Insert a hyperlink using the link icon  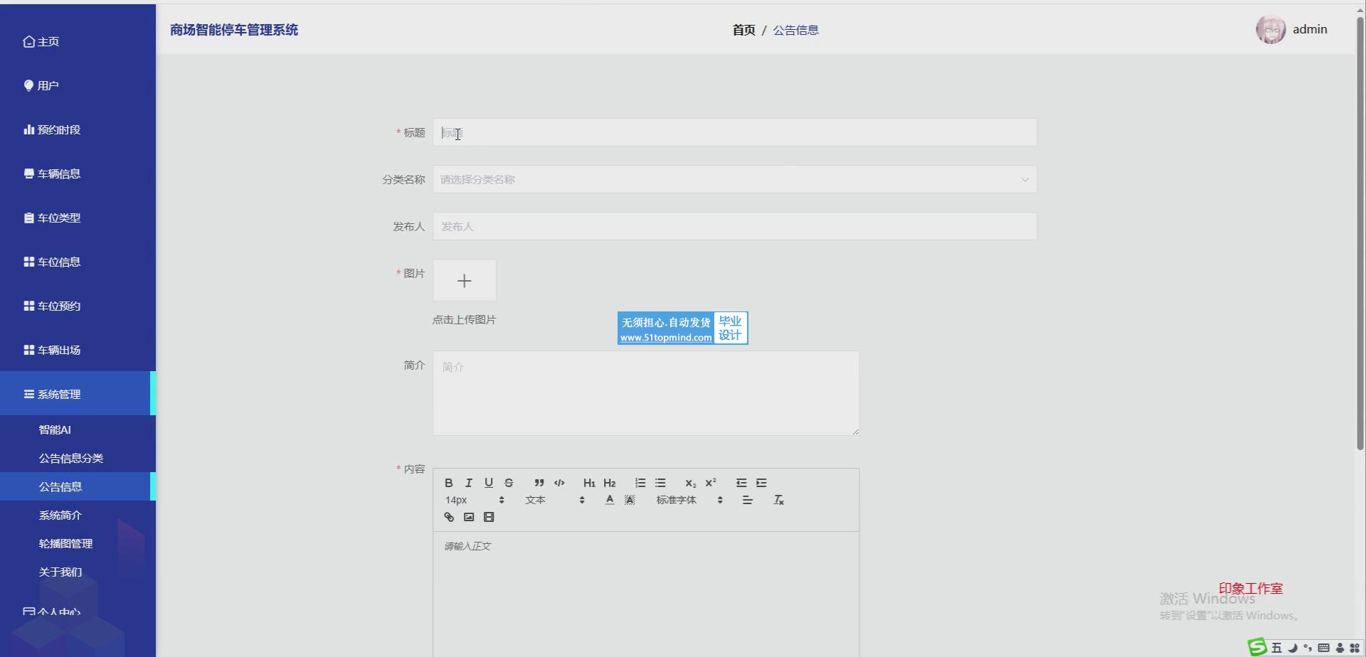pos(449,517)
